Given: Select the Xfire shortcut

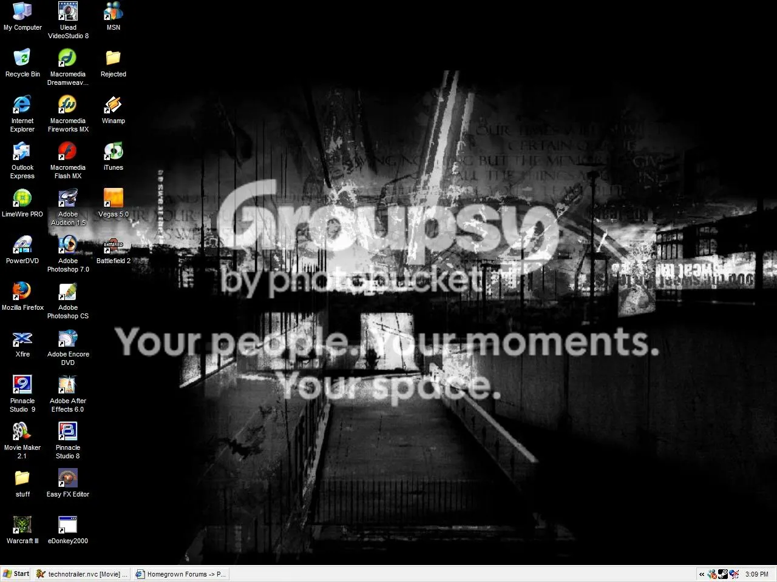Looking at the screenshot, I should [22, 343].
